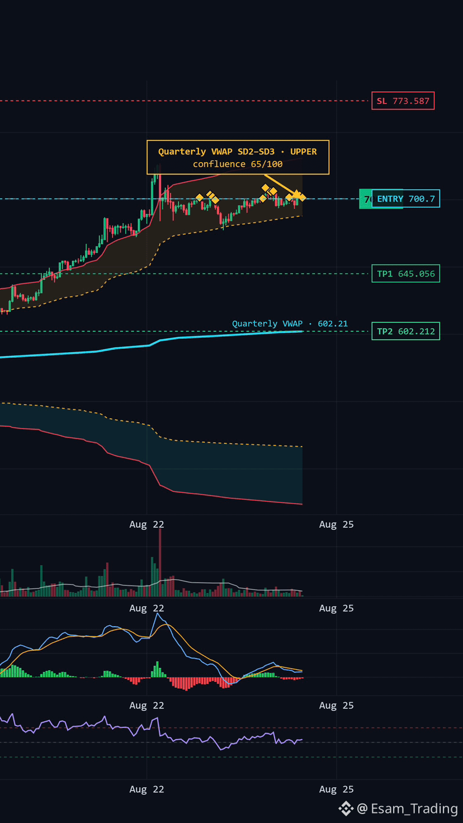Select the Aug 22 date under the RSI panel

coord(147,789)
